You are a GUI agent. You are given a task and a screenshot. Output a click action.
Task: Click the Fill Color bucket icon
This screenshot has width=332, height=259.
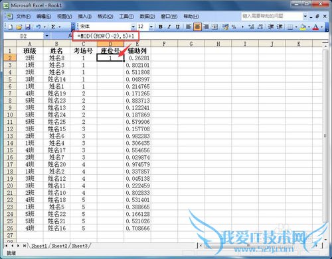(x=303, y=27)
